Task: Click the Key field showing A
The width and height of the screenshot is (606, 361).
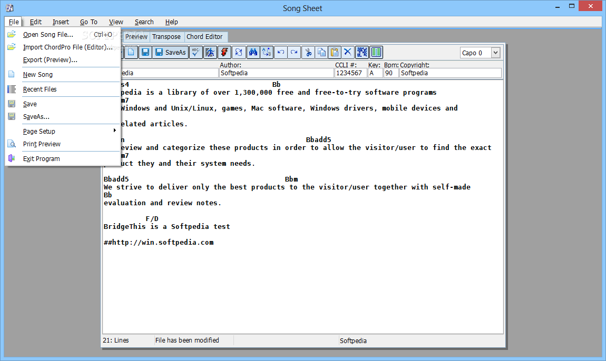Action: pyautogui.click(x=375, y=73)
